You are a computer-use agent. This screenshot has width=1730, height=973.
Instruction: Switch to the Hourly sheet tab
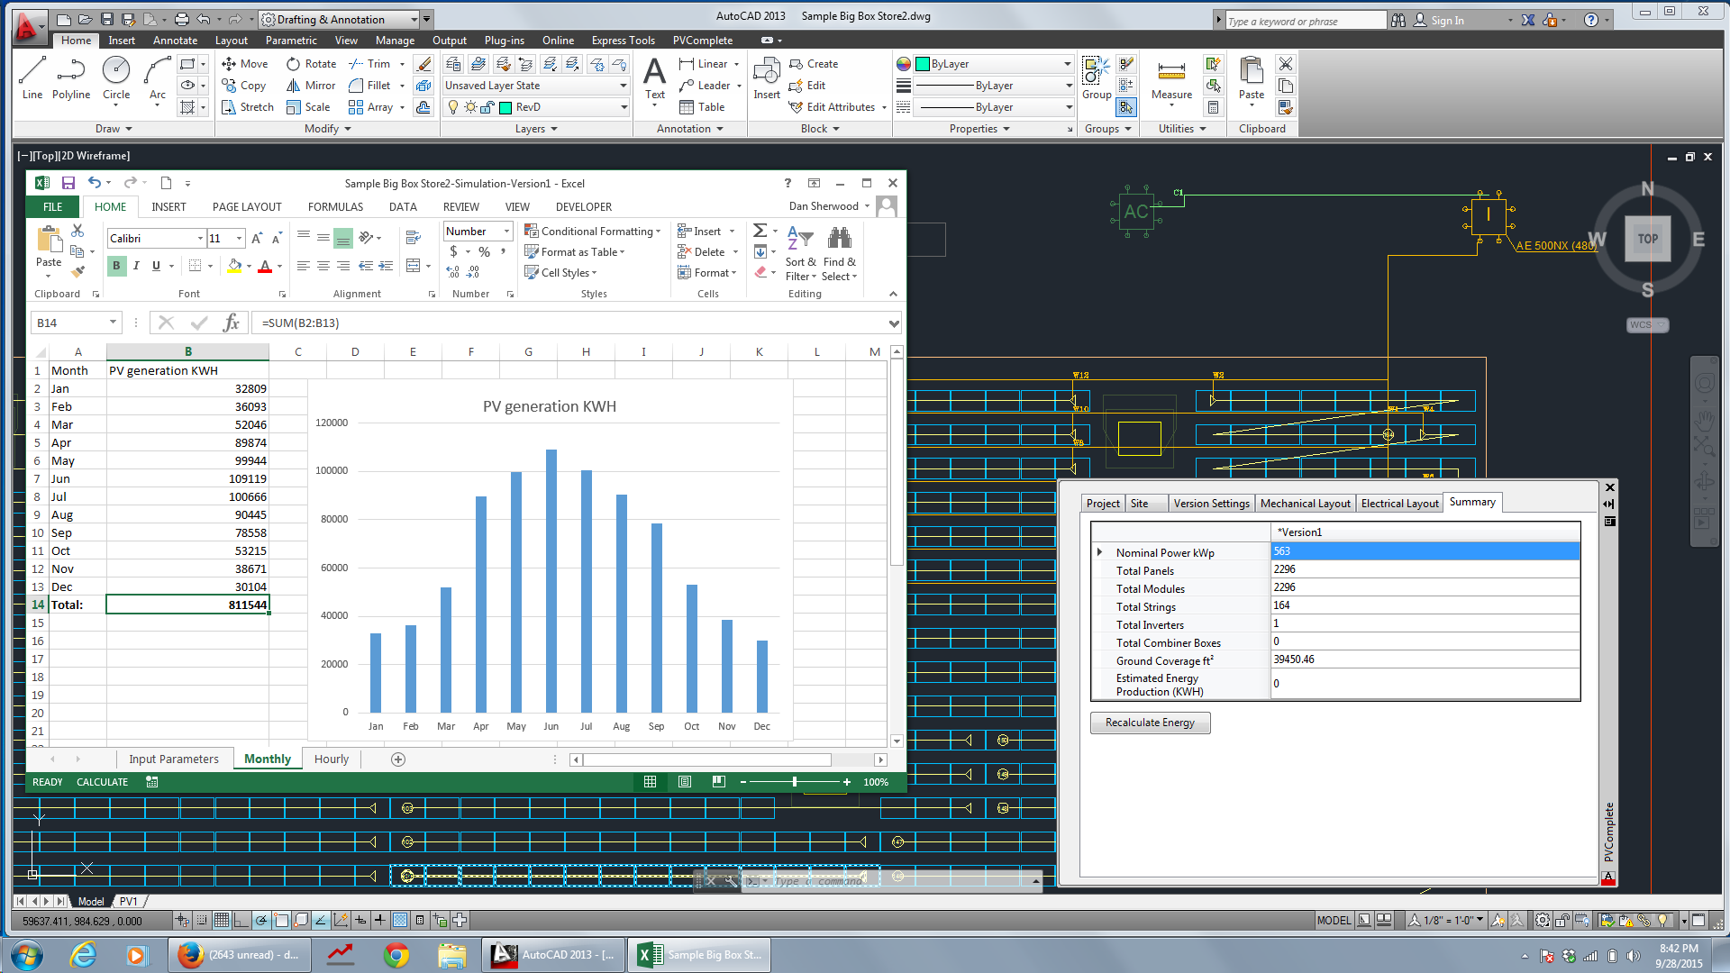(331, 759)
